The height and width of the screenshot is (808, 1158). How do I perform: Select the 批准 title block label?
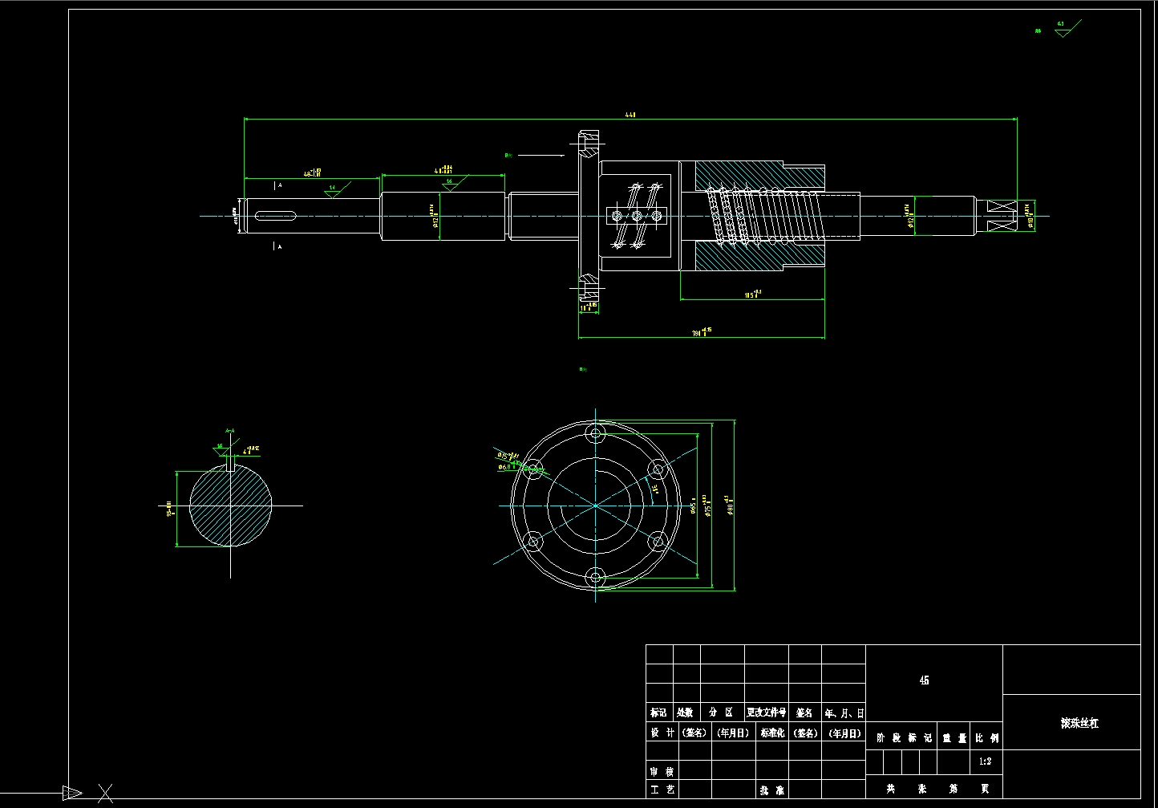pyautogui.click(x=771, y=790)
